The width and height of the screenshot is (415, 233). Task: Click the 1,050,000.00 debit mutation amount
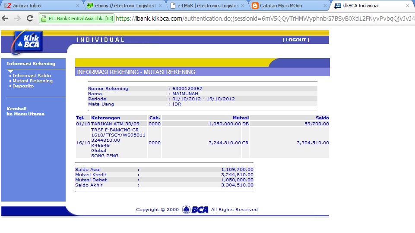[x=225, y=124]
